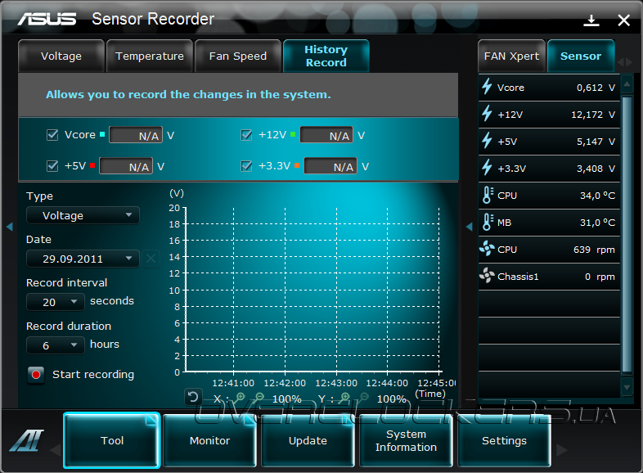This screenshot has width=643, height=473.
Task: Click the CPU temperature "34,0 °C"
Action: pos(597,196)
